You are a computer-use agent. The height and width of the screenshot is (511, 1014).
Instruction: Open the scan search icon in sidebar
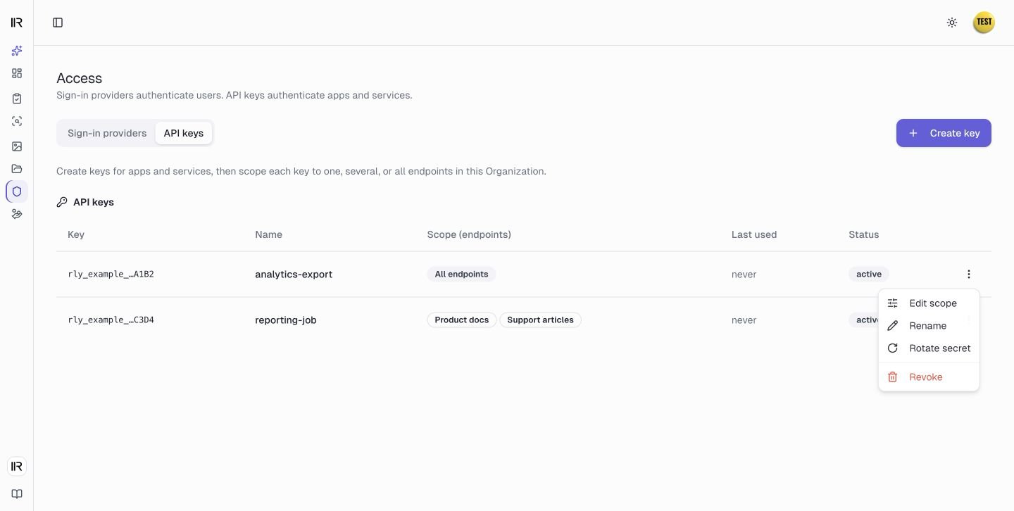(x=17, y=121)
